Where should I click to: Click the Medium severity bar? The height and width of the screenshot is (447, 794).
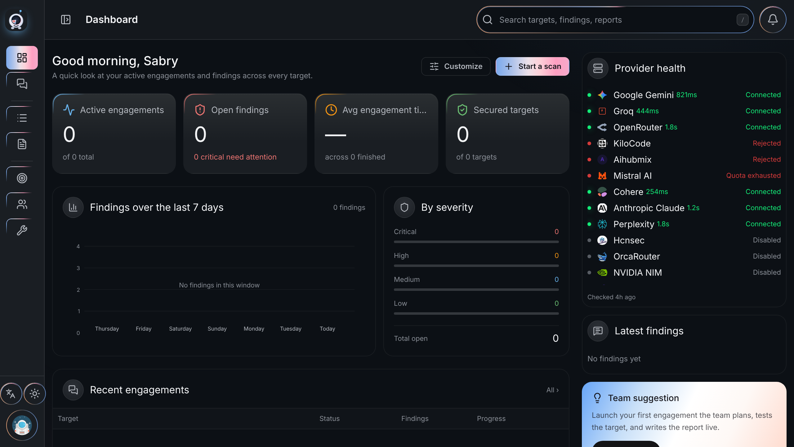pos(476,290)
